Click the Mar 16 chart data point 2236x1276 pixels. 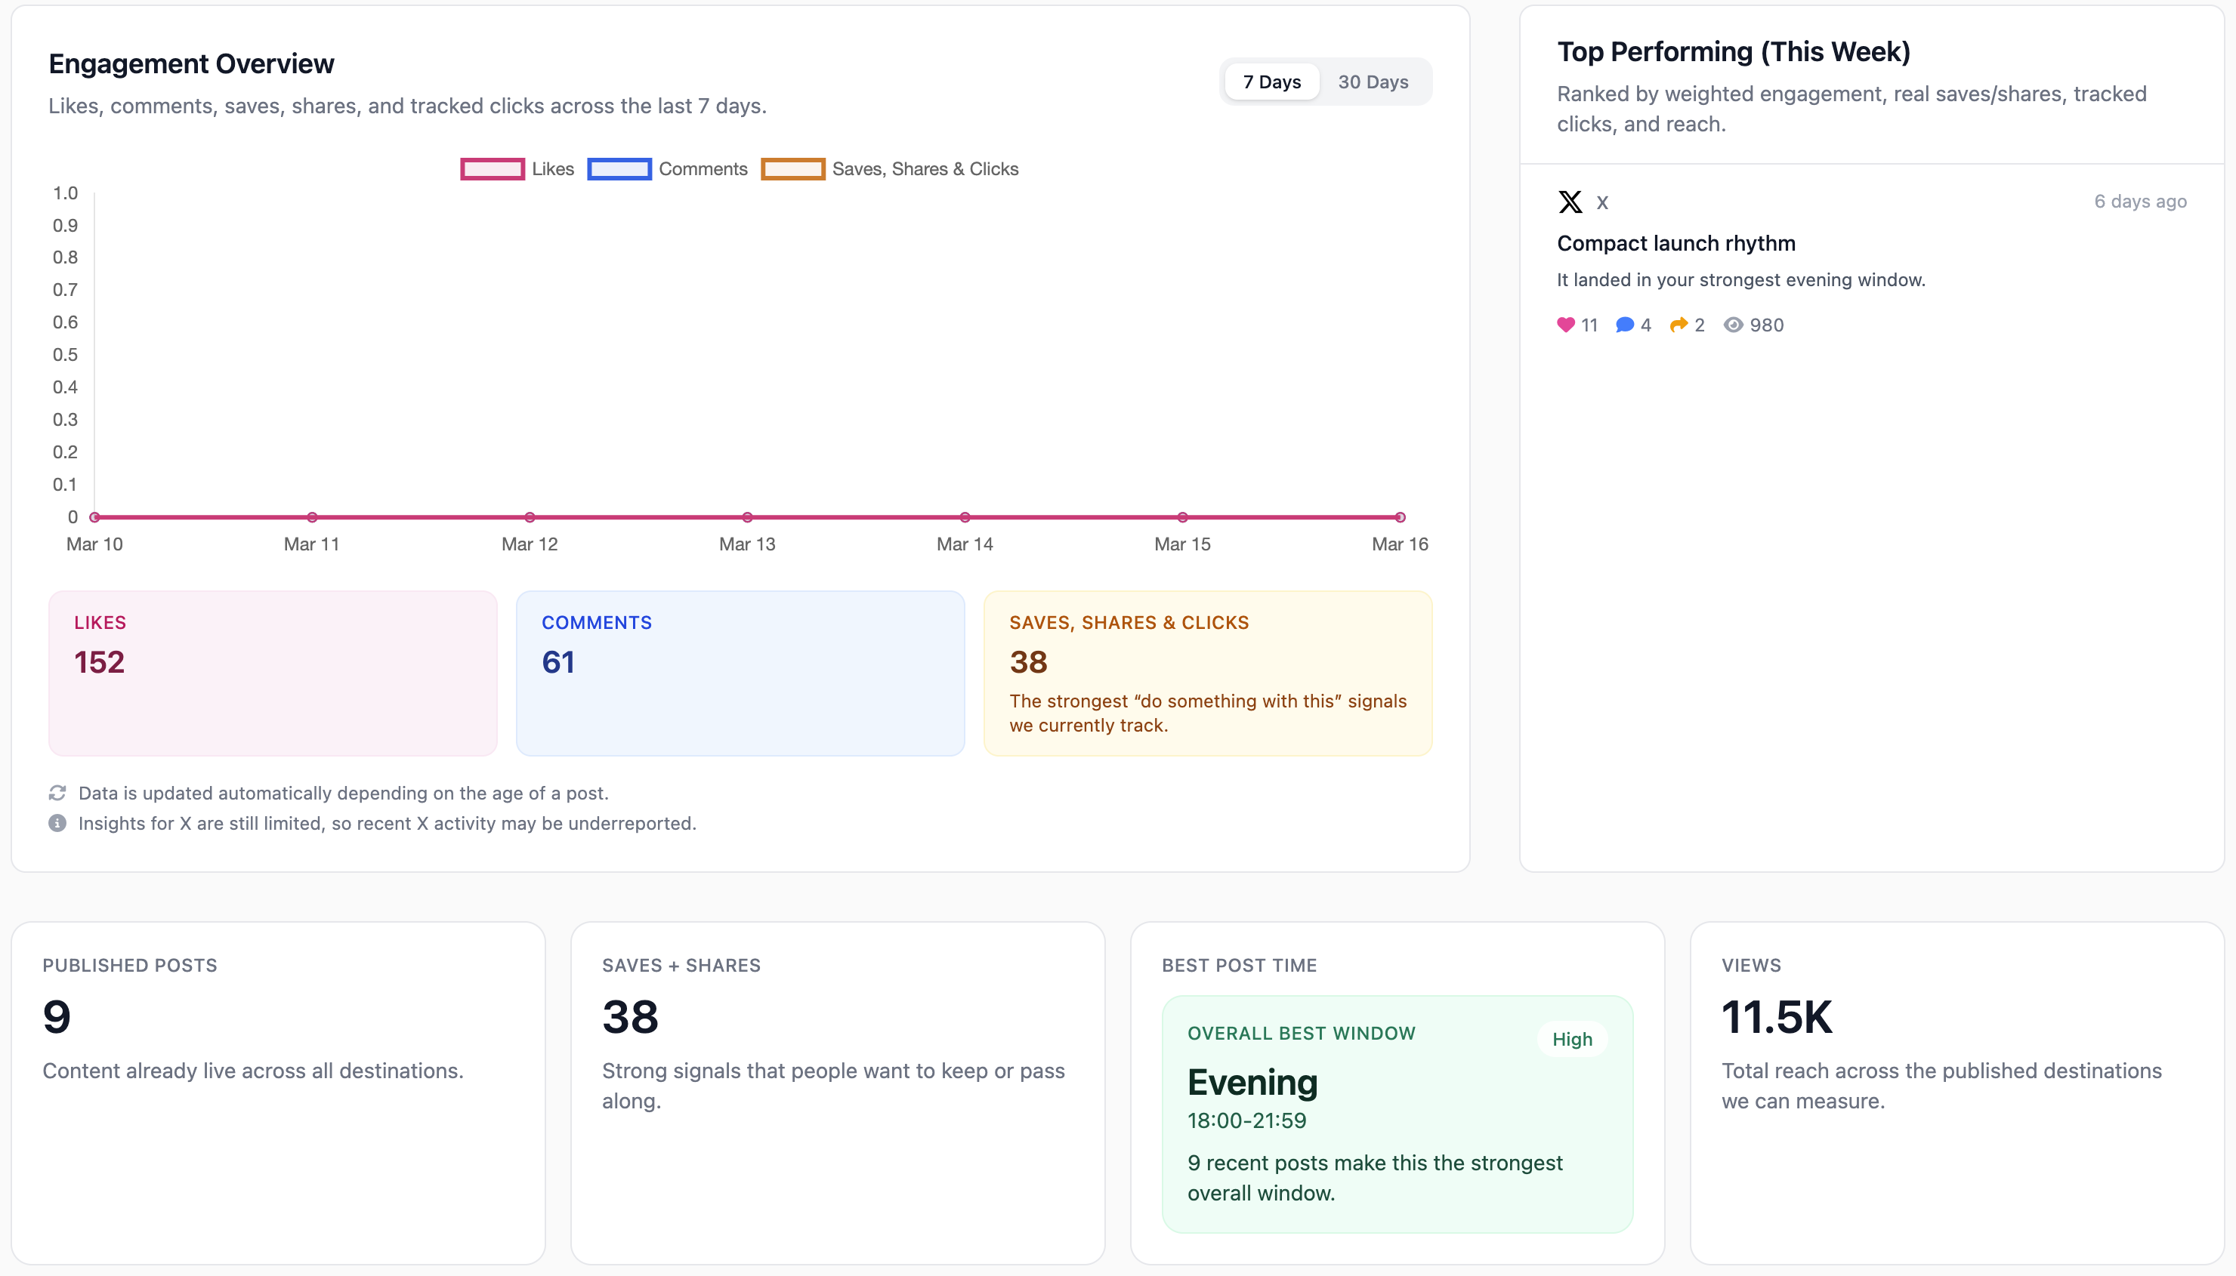[1400, 517]
